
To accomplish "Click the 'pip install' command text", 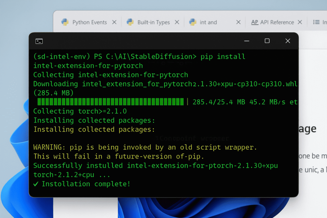I will coord(223,56).
